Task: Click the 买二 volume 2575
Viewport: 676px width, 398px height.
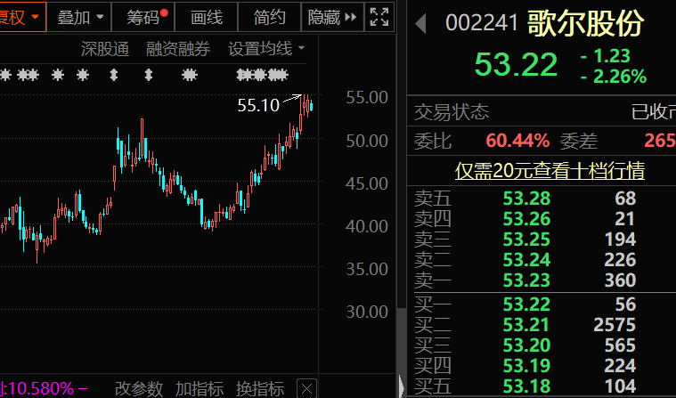Action: [x=615, y=325]
